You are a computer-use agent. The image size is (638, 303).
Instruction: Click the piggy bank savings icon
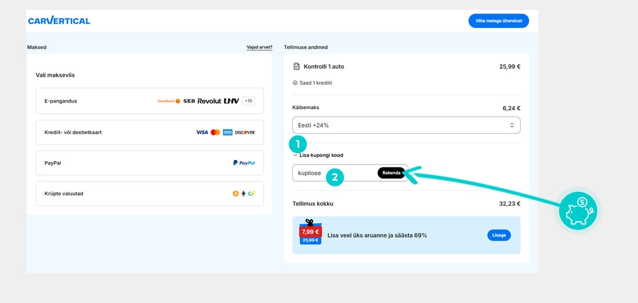click(578, 211)
